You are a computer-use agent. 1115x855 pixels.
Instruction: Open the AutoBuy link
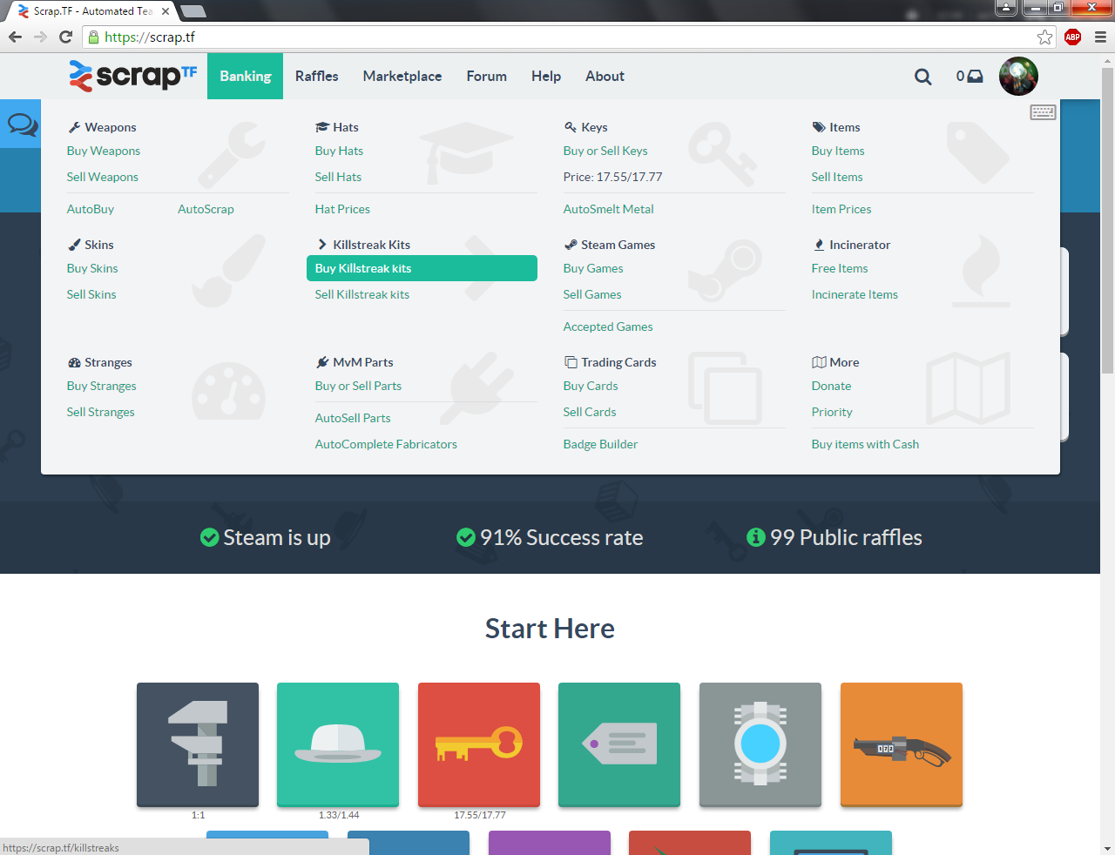(x=91, y=209)
